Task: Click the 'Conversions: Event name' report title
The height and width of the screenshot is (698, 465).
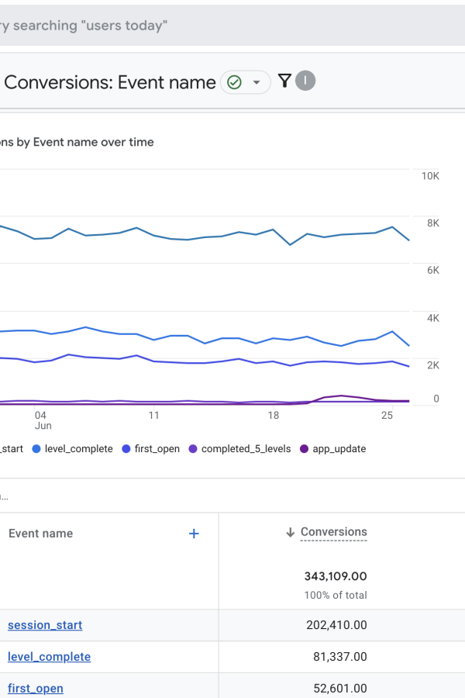Action: [110, 82]
